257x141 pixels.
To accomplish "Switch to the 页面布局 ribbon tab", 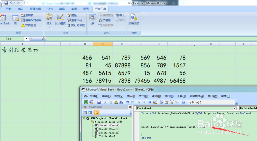I will pos(35,9).
